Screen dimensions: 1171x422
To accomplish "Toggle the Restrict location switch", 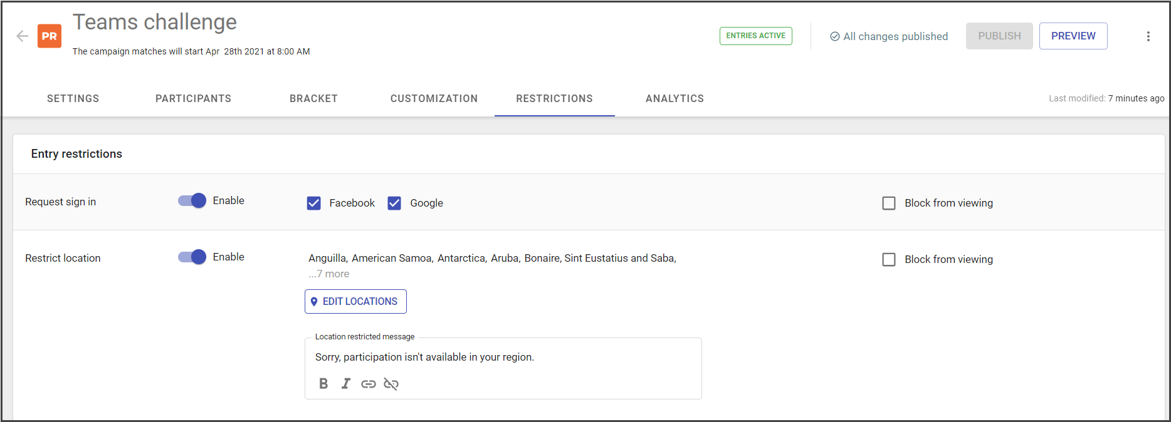I will 192,257.
